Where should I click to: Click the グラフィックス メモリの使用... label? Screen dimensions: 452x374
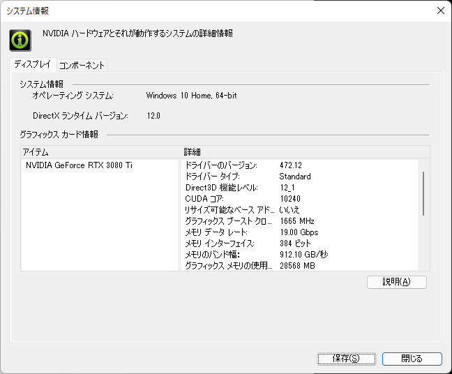coord(229,266)
